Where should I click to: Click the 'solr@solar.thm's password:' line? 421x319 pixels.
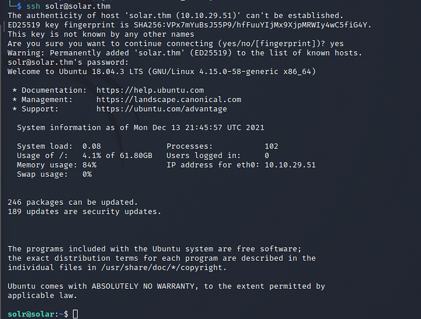[x=68, y=62]
